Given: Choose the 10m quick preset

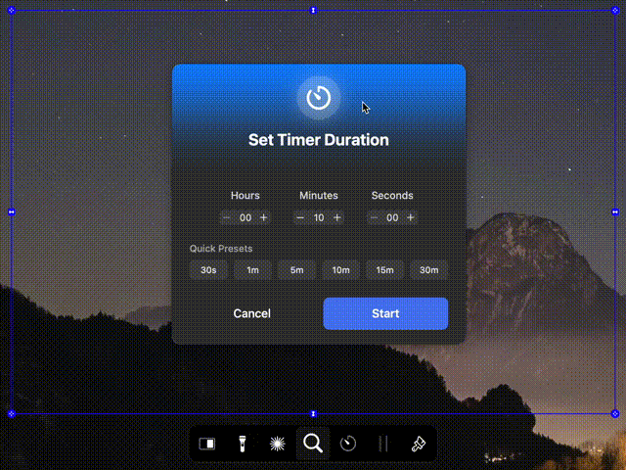Looking at the screenshot, I should 341,270.
